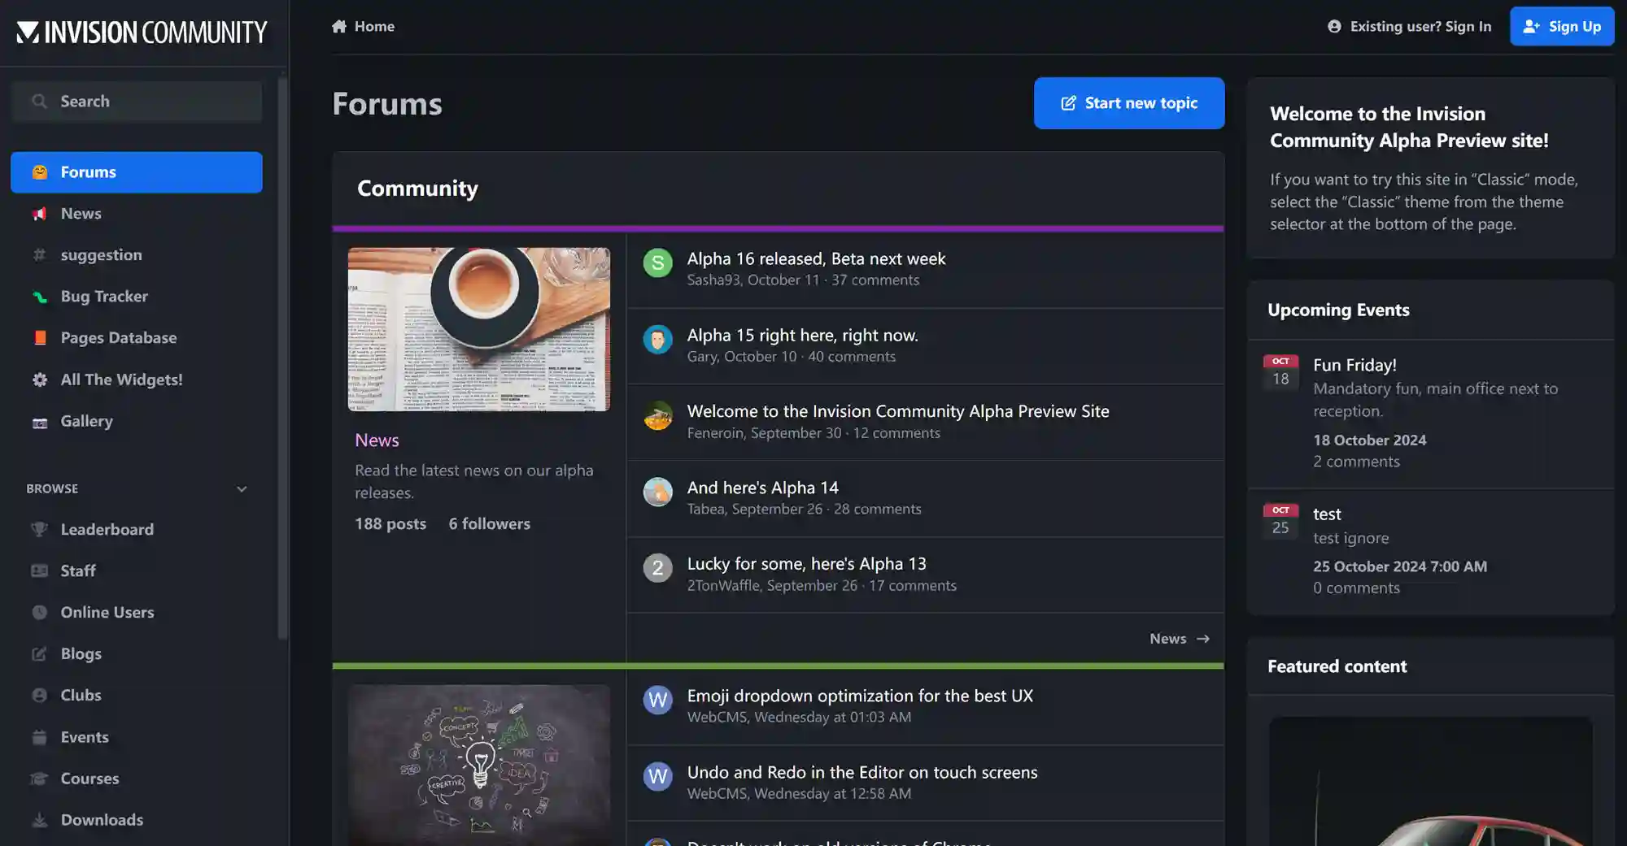This screenshot has height=846, width=1627.
Task: Click the Featured content car image
Action: pyautogui.click(x=1430, y=781)
